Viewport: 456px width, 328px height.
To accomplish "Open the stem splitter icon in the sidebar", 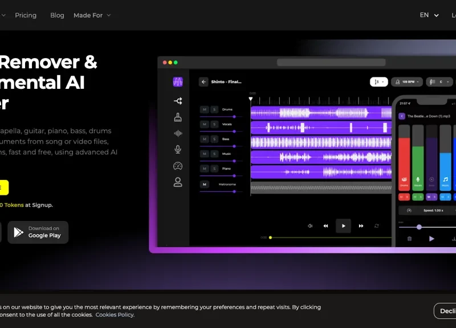I will (178, 101).
